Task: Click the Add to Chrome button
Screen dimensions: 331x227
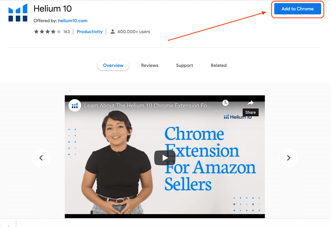Action: coord(297,9)
